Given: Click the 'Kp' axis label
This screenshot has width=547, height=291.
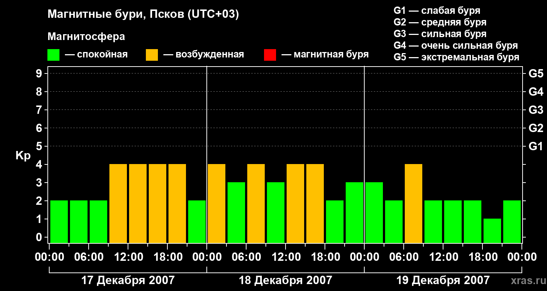Looking at the screenshot, I should (23, 156).
